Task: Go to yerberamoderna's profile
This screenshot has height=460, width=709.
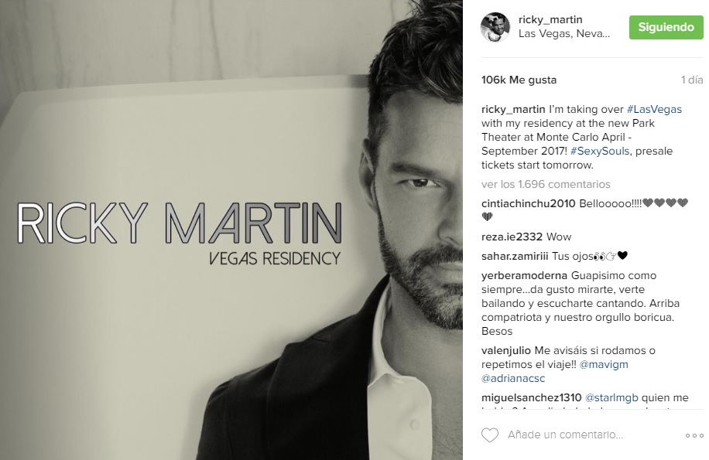Action: tap(524, 275)
